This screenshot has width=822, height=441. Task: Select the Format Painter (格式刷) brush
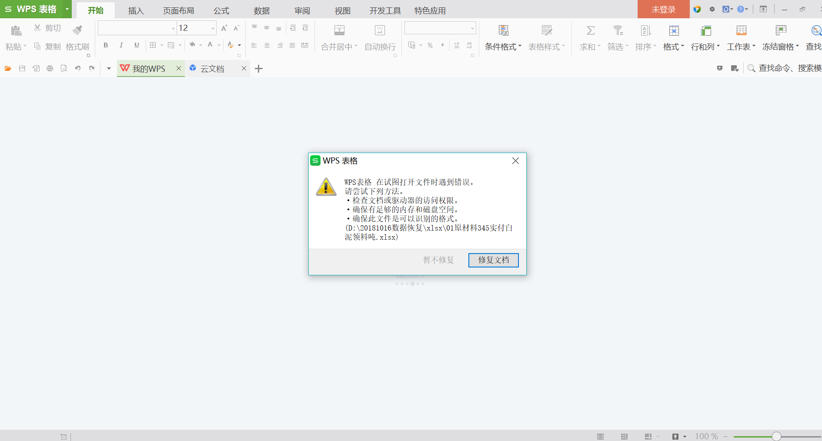(x=77, y=30)
